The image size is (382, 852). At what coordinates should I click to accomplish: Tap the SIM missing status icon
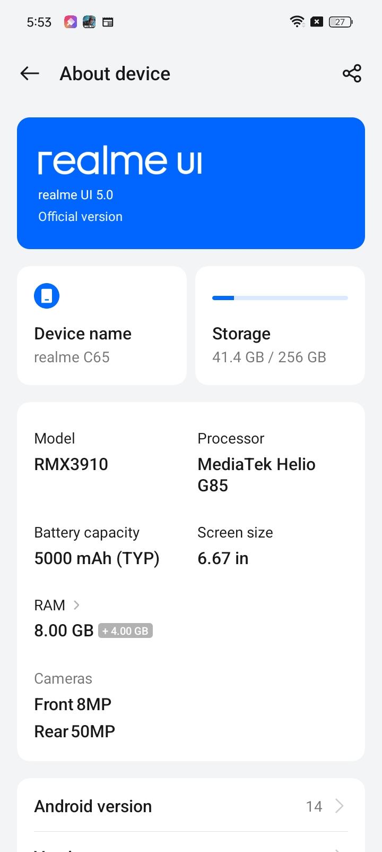click(x=317, y=22)
